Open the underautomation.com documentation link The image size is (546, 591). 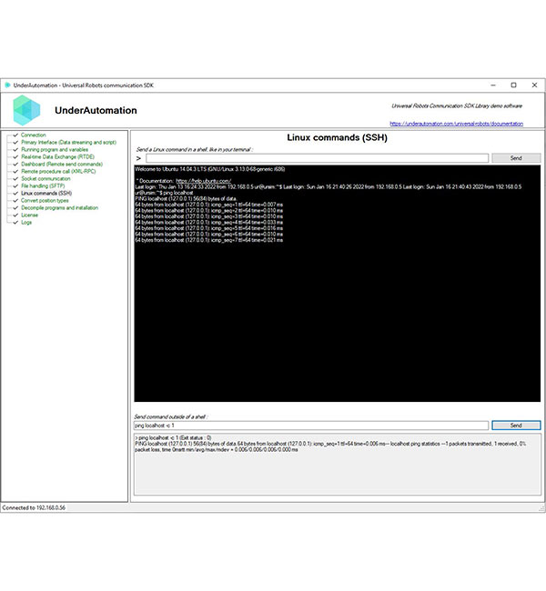pyautogui.click(x=456, y=124)
